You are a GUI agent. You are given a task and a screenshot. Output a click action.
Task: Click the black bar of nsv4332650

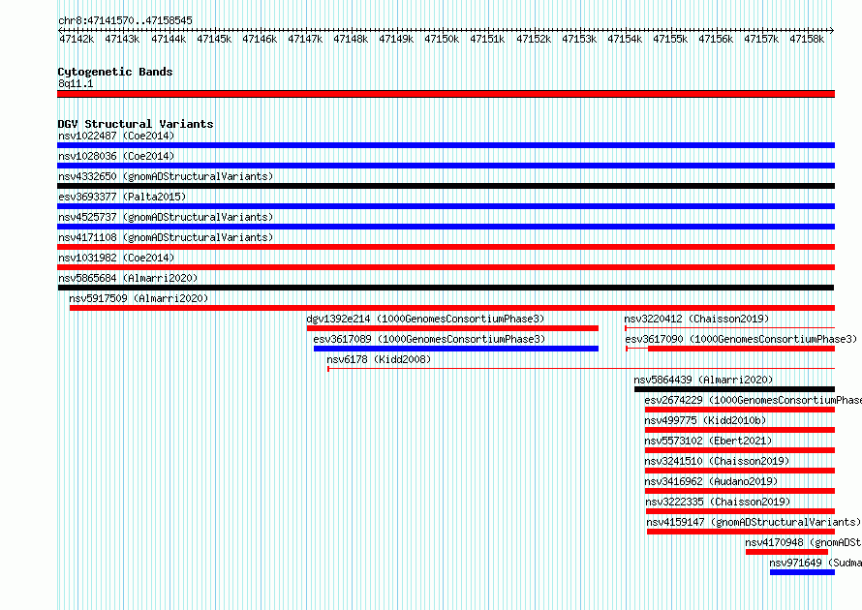coord(446,186)
